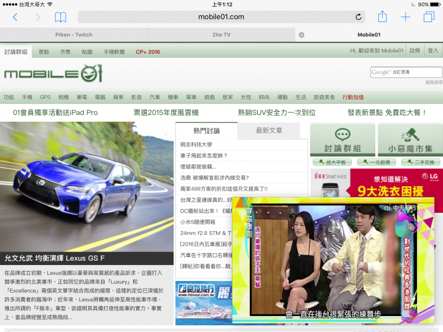Open the 手機 category menu

click(x=27, y=97)
